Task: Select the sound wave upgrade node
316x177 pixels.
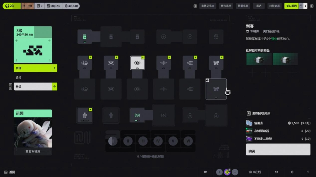Action: click(164, 63)
